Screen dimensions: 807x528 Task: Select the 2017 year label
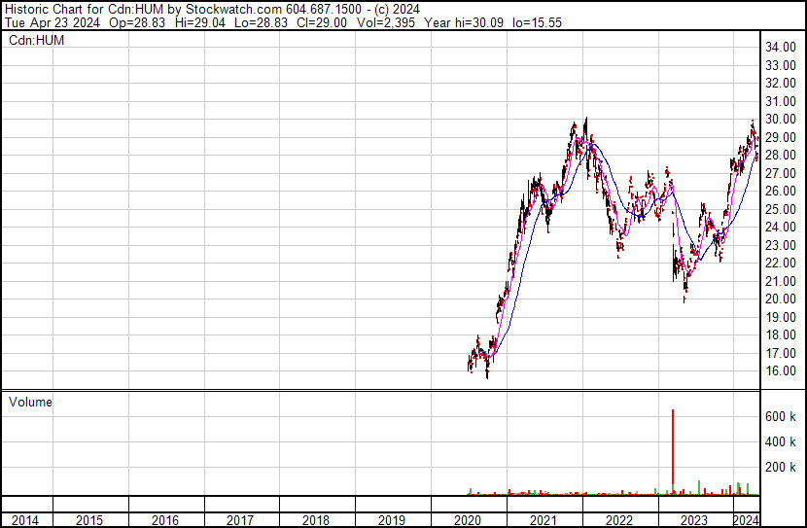[239, 520]
